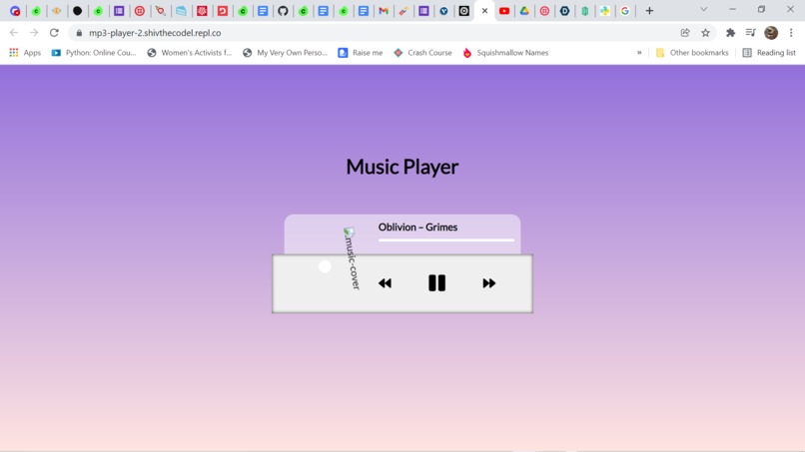Click the broken music-cover image
This screenshot has height=452, width=805.
352,258
